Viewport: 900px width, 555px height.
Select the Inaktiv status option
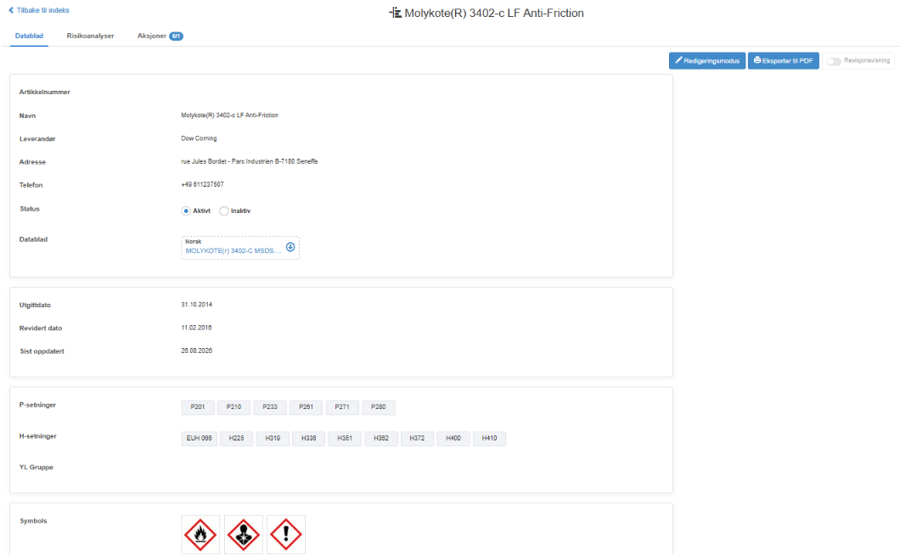224,210
